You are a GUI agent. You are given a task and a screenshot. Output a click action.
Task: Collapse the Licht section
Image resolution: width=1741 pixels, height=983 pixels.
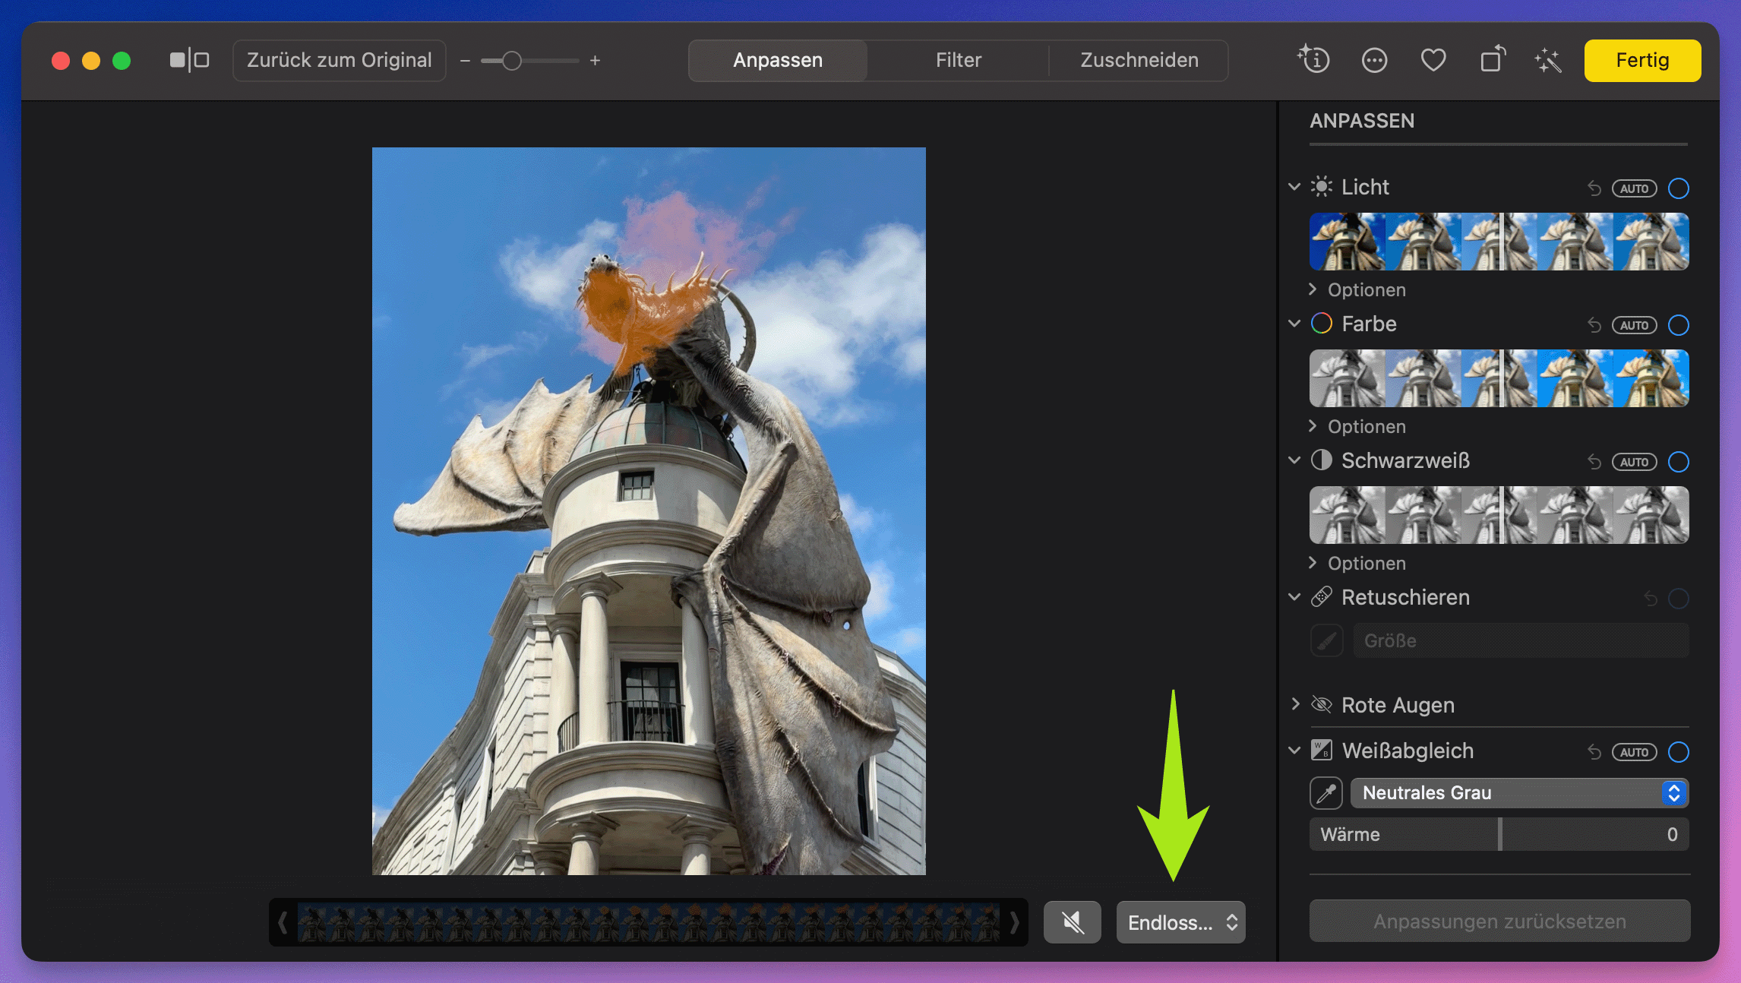point(1294,187)
